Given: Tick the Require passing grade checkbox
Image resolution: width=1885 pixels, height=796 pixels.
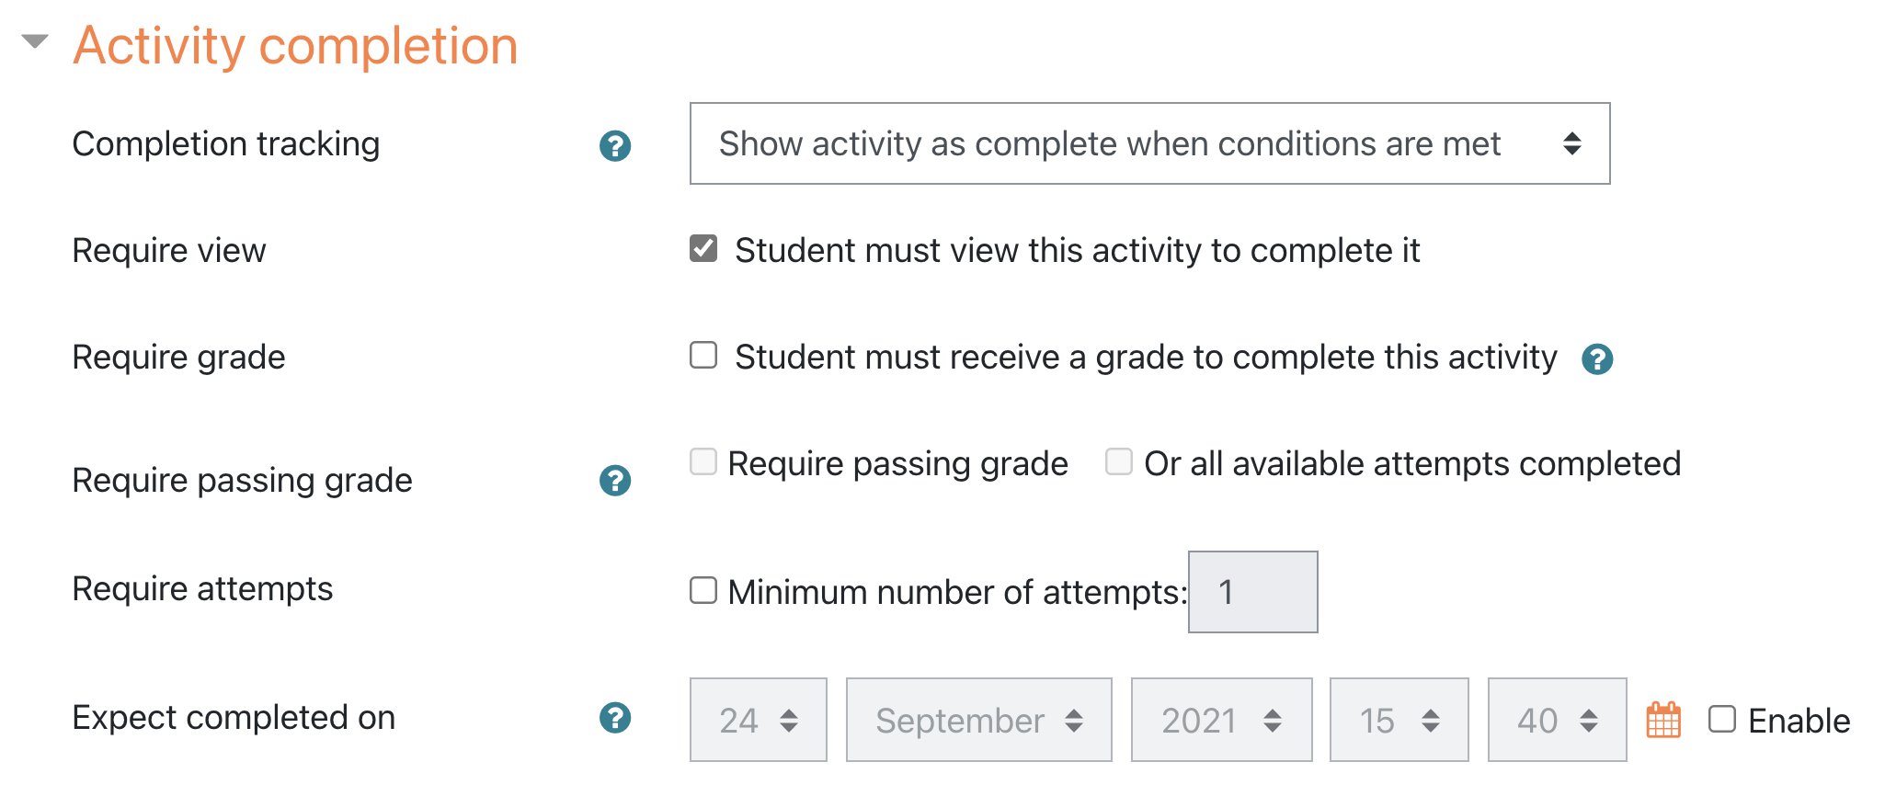Looking at the screenshot, I should coord(703,461).
